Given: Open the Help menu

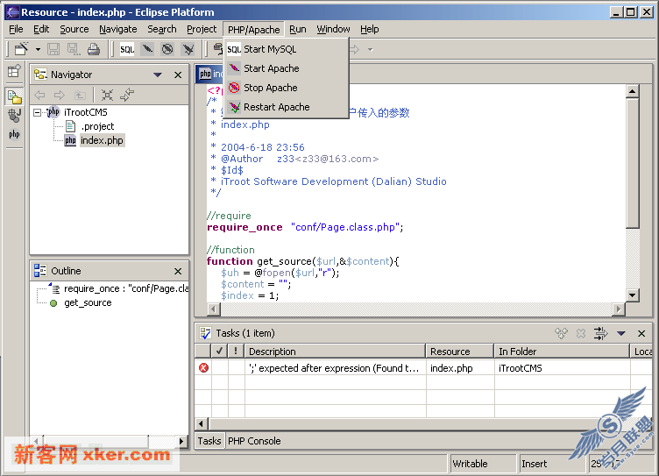Looking at the screenshot, I should (370, 29).
